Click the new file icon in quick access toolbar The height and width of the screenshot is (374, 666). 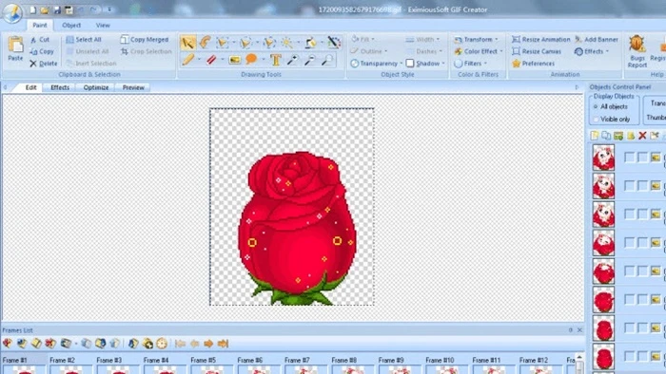pyautogui.click(x=32, y=9)
